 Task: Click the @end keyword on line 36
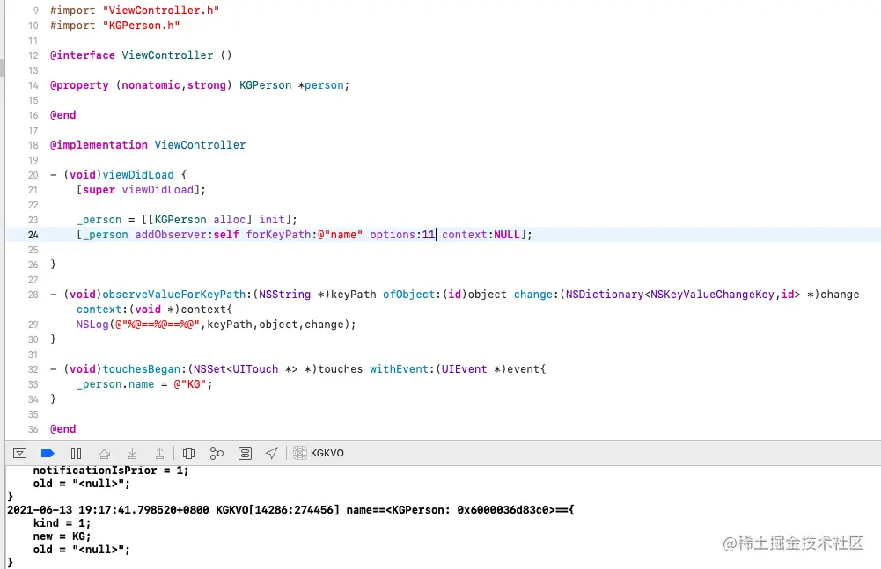[x=63, y=429]
